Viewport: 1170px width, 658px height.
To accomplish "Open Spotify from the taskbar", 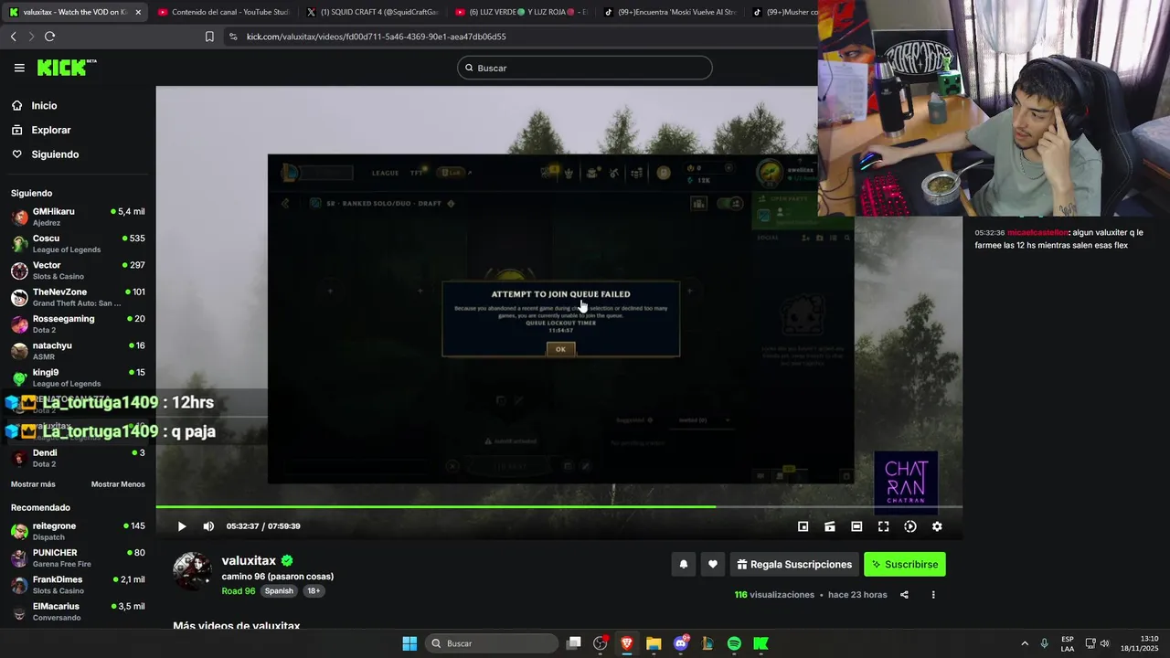I will (734, 643).
